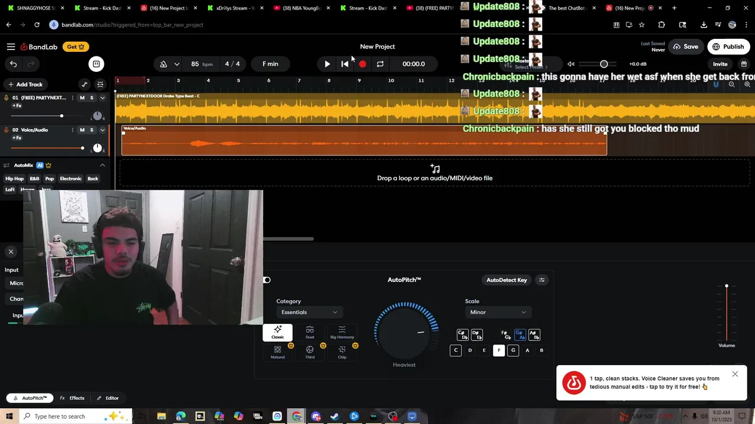
Task: Click track 01 volume slider handle
Action: (x=61, y=116)
